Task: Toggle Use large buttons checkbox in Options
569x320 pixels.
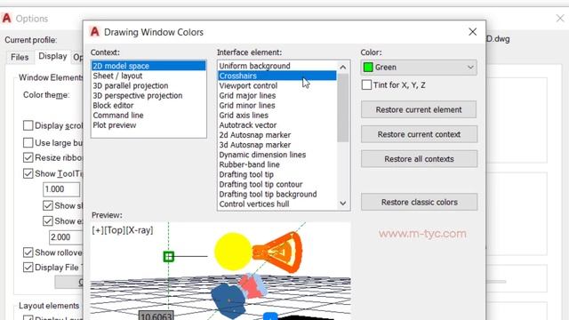Action: coord(28,142)
